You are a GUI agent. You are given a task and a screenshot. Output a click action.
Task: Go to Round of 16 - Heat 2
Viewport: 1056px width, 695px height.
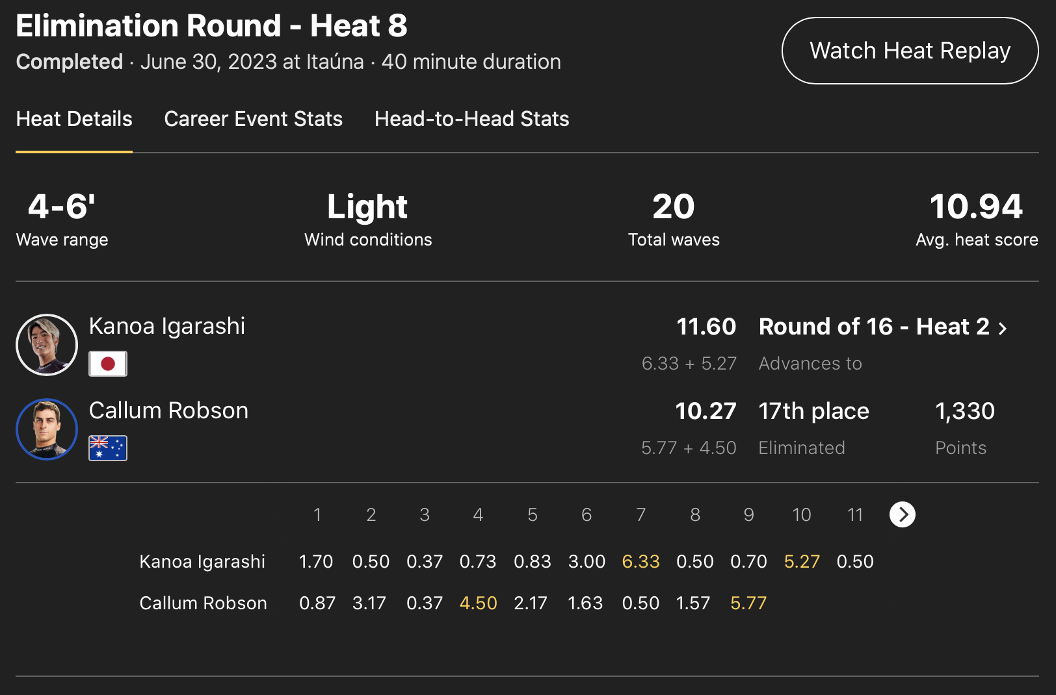coord(873,327)
